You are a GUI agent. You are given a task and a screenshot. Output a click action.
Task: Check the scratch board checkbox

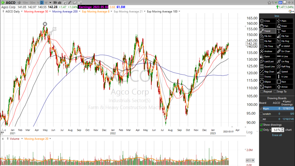pos(261,114)
